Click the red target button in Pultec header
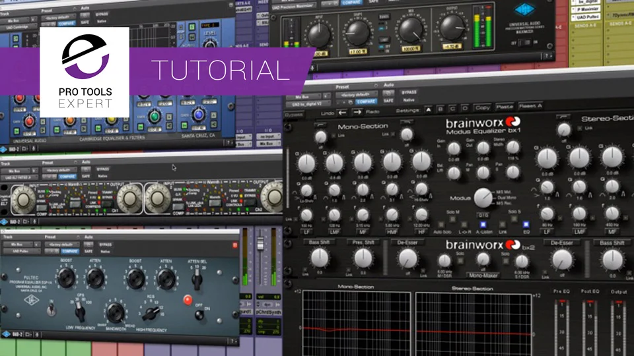 235,245
